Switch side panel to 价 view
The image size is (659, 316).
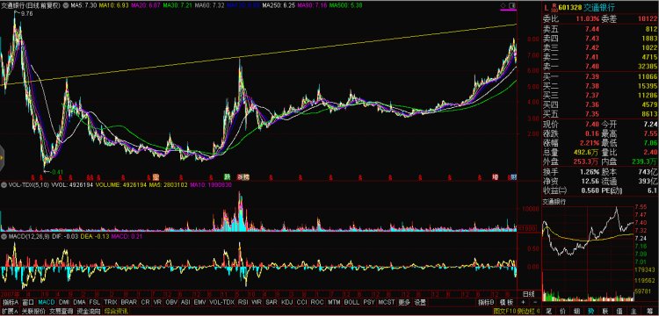coord(562,312)
